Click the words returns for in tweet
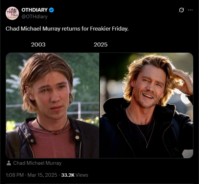 point(75,29)
